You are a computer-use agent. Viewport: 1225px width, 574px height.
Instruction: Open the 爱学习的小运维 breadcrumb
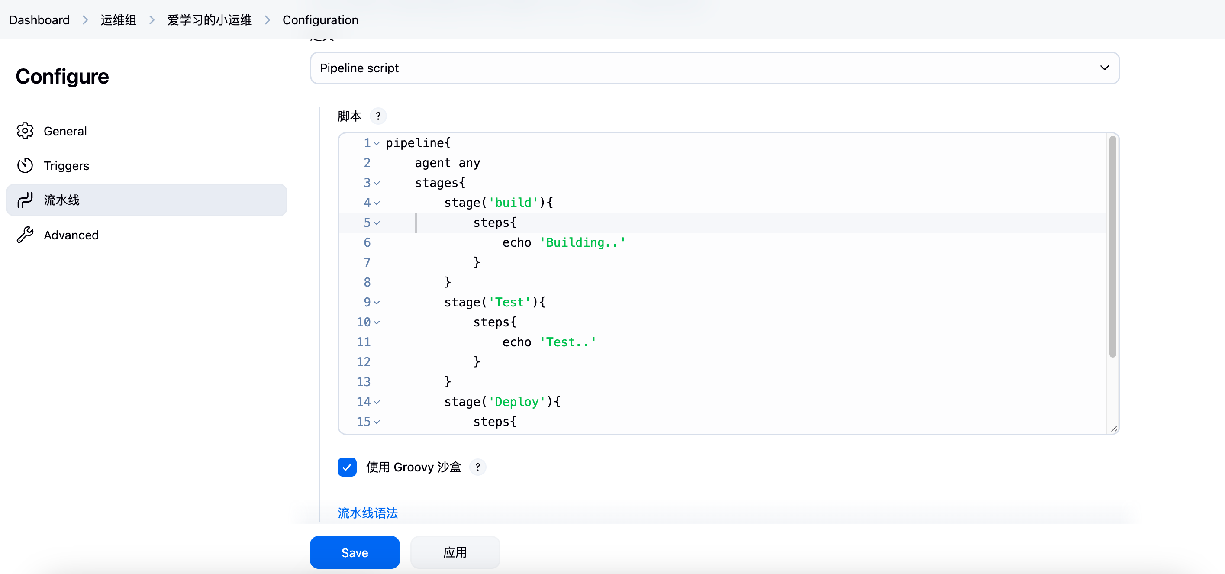coord(209,20)
